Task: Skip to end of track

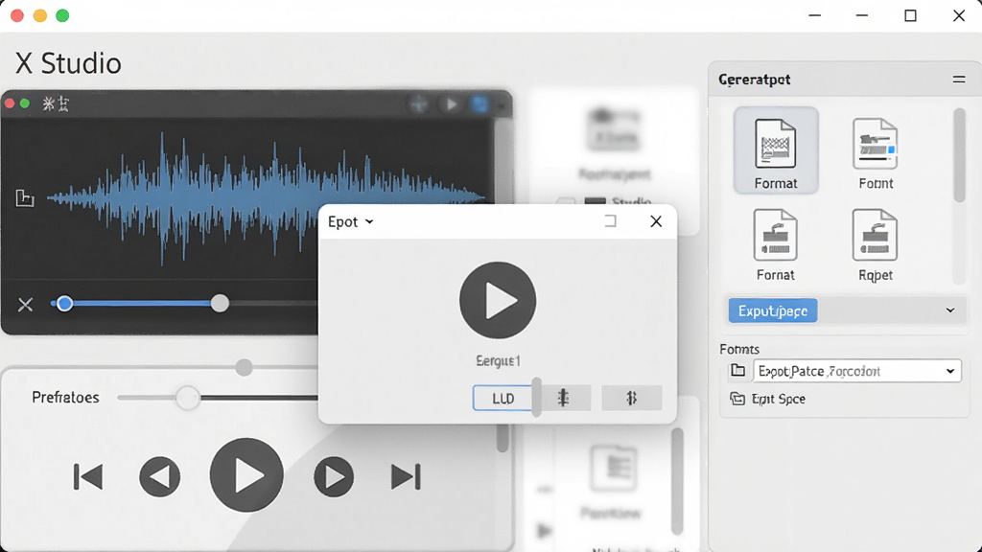Action: [406, 477]
